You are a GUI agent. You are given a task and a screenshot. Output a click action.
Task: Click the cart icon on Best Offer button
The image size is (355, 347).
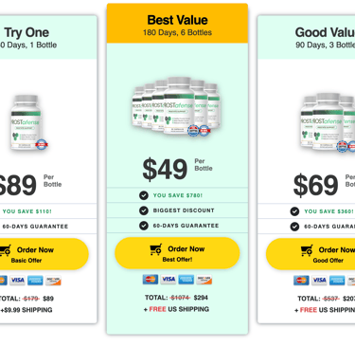[x=156, y=249]
